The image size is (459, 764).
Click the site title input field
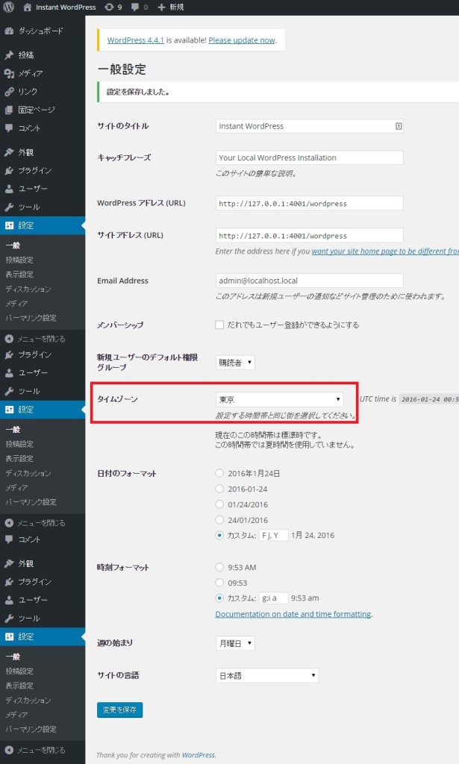pos(310,126)
